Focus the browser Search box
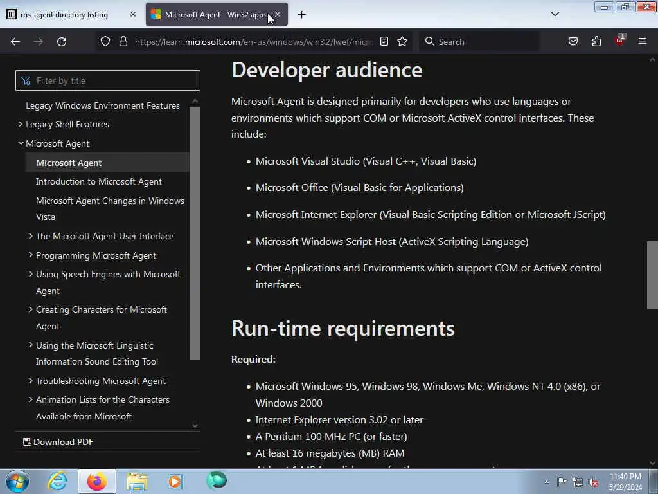Screen dimensions: 658x494 coord(479,42)
